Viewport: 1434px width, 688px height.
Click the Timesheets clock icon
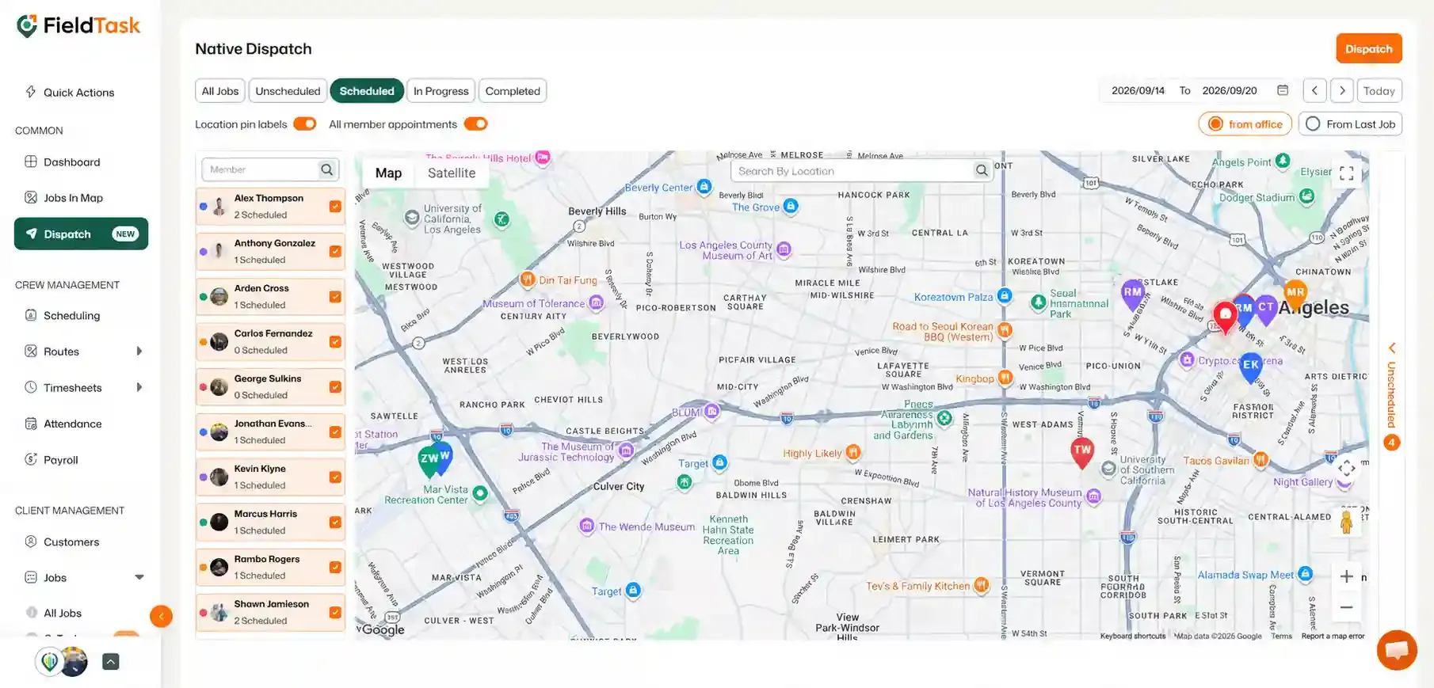(x=31, y=387)
